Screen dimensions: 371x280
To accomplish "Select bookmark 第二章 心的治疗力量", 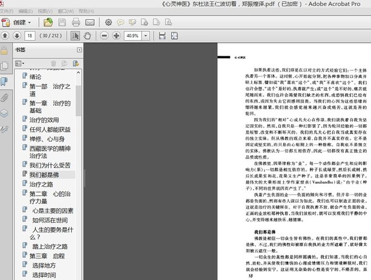I will point(50,197).
